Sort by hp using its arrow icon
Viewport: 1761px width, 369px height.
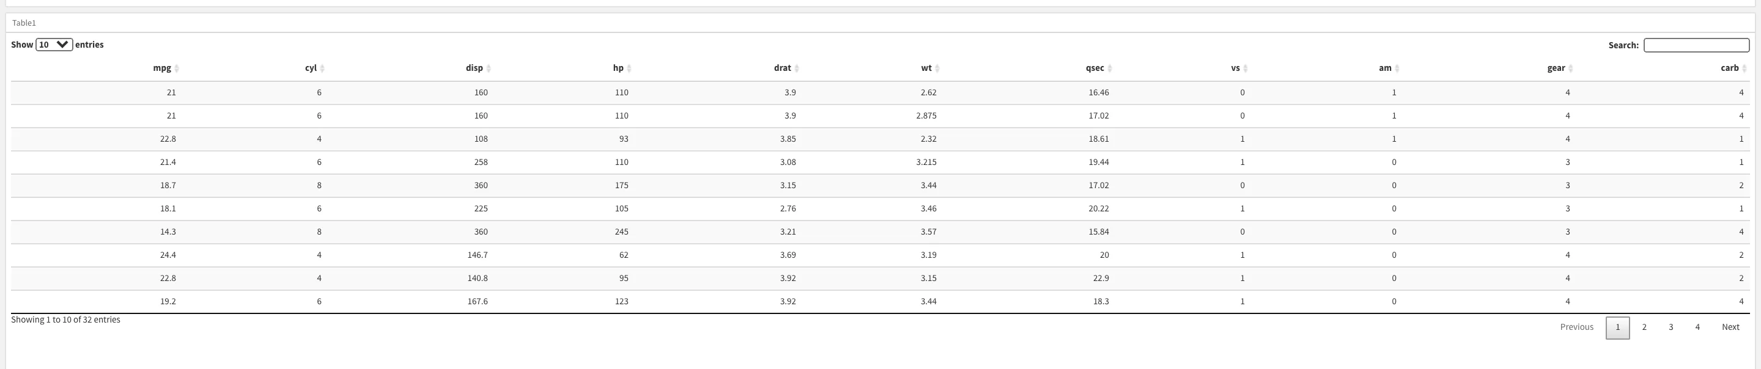tap(629, 68)
